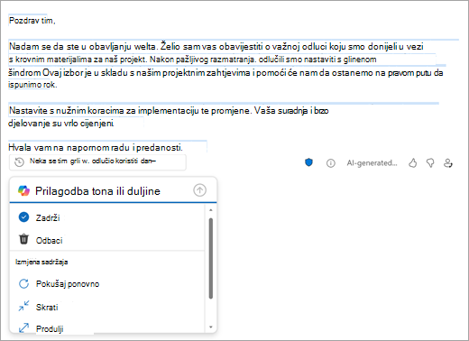Click the blue checkmark icon beside Zadrži
The height and width of the screenshot is (341, 469).
tap(23, 217)
